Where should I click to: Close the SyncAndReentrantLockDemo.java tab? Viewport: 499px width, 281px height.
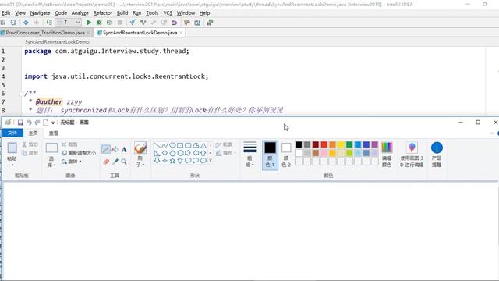[x=181, y=33]
